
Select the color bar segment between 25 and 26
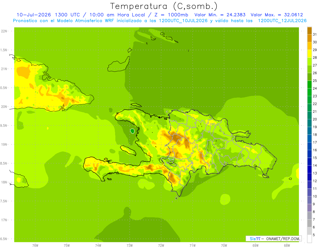point(309,77)
